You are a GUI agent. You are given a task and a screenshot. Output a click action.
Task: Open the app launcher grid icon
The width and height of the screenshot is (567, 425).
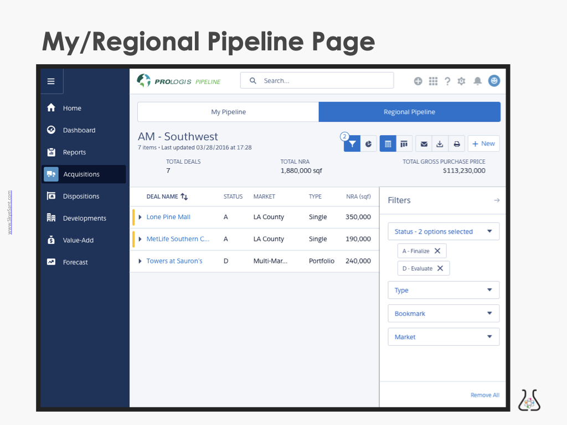coord(433,81)
